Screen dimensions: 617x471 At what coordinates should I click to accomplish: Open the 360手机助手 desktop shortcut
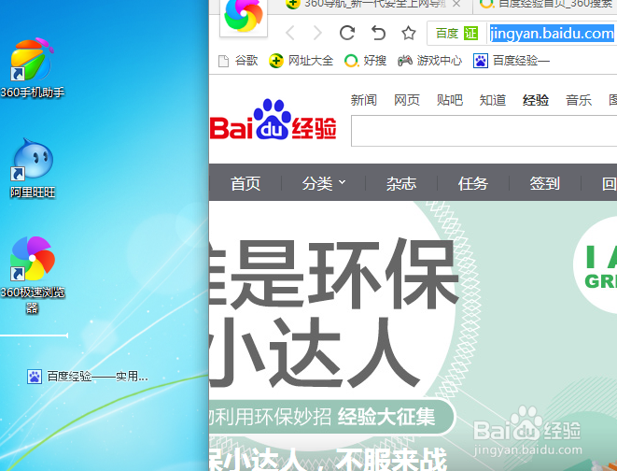click(x=33, y=67)
